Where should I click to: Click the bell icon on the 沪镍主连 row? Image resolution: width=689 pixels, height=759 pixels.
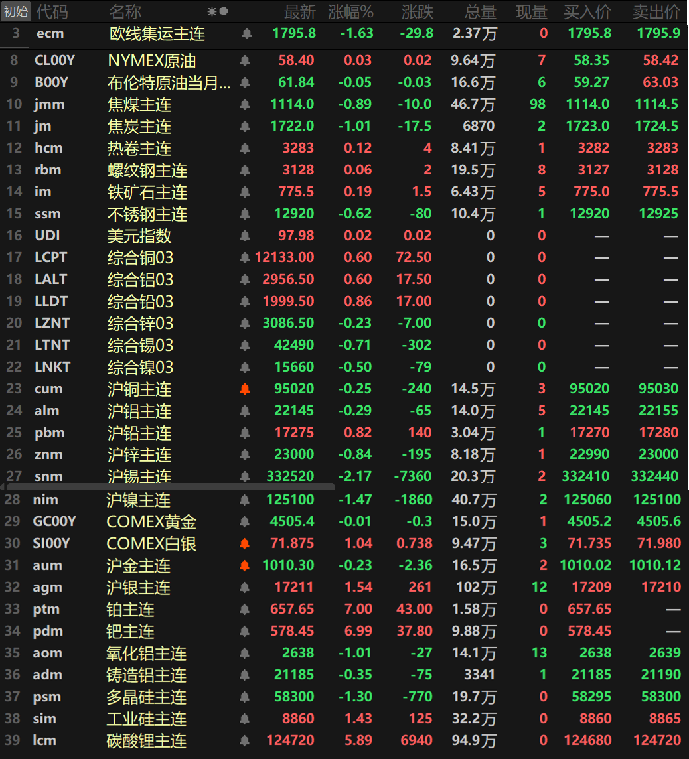click(245, 499)
